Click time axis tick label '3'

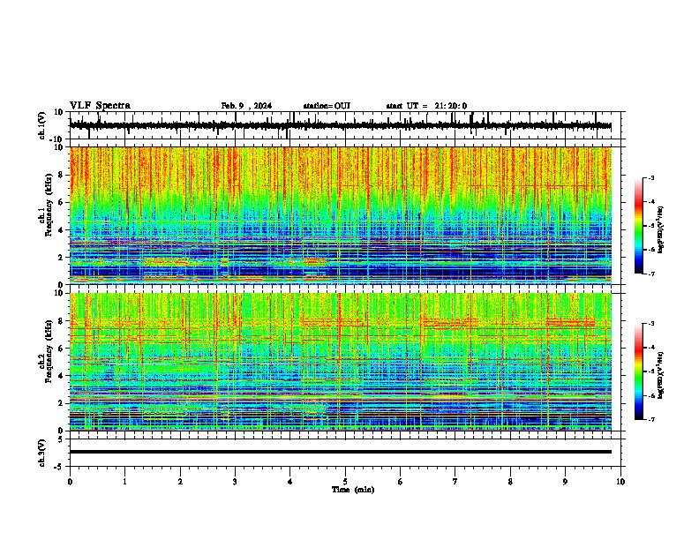(x=235, y=482)
